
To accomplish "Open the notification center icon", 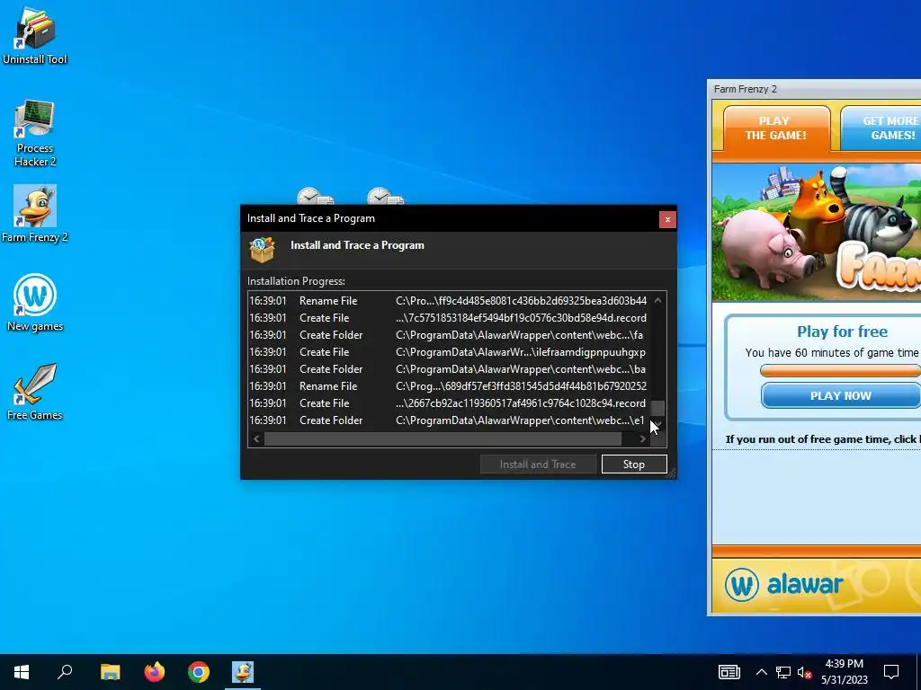I will (x=891, y=672).
